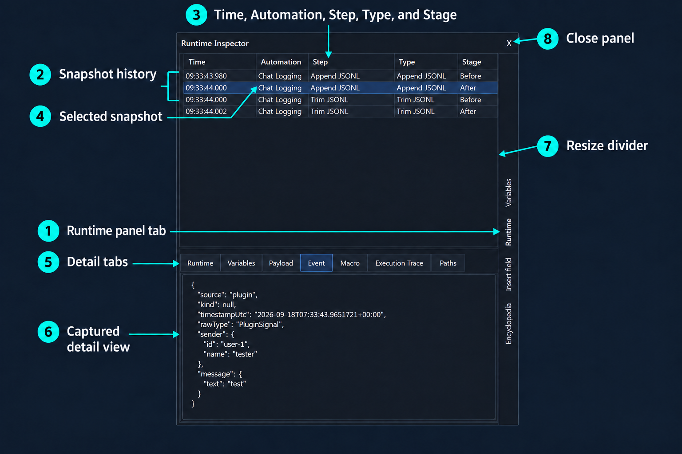
Task: Click the "id": "user-1" line
Action: coord(226,344)
